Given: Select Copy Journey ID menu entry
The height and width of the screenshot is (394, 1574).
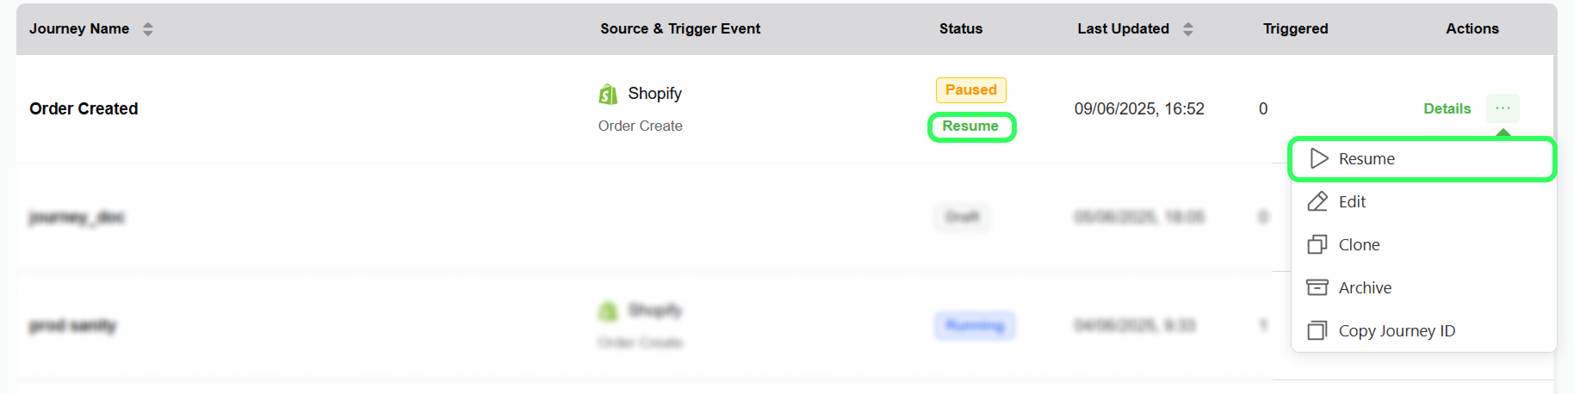Looking at the screenshot, I should point(1396,330).
